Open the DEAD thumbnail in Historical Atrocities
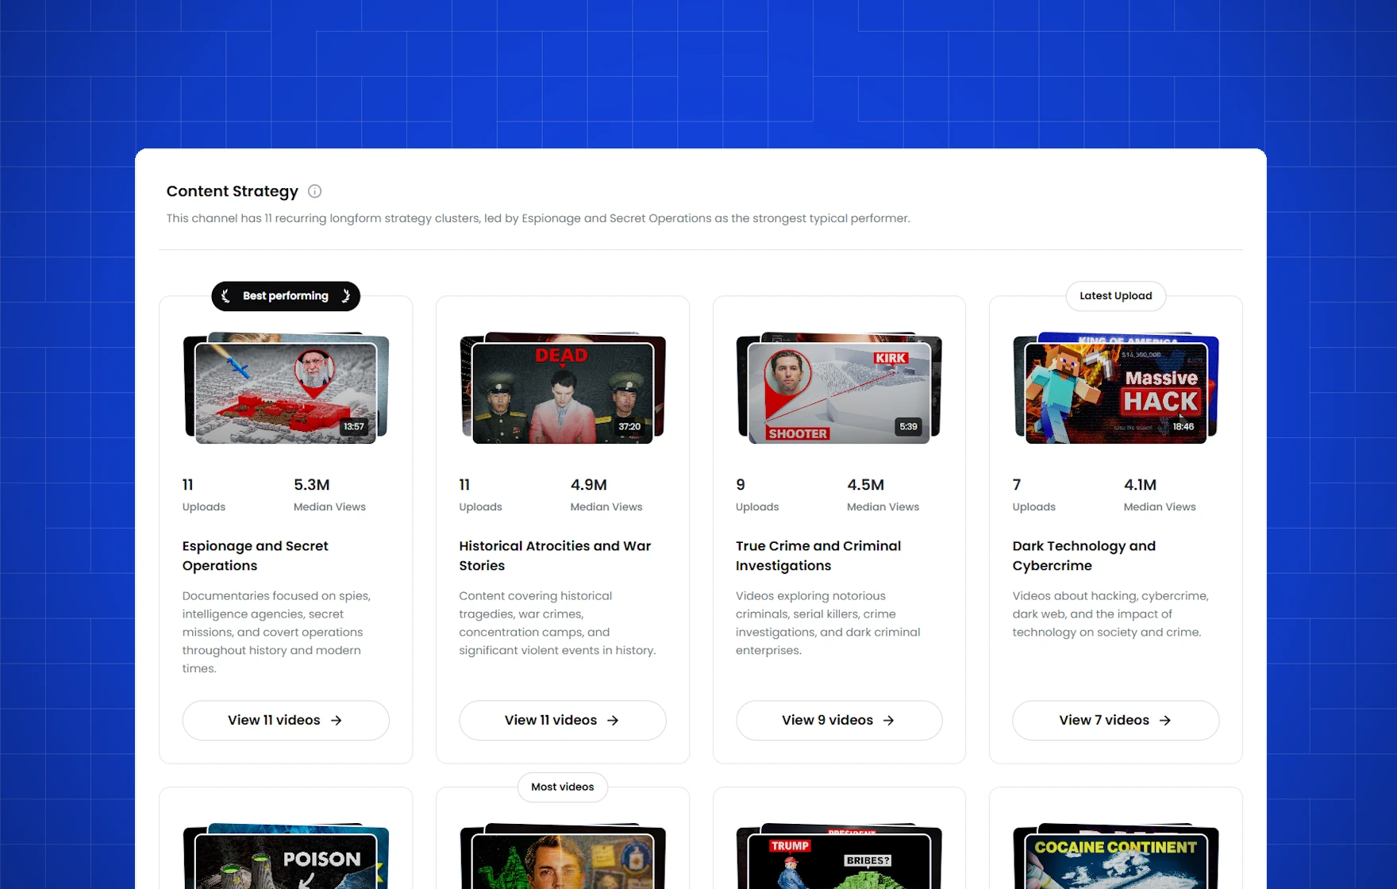The width and height of the screenshot is (1397, 889). [x=562, y=393]
